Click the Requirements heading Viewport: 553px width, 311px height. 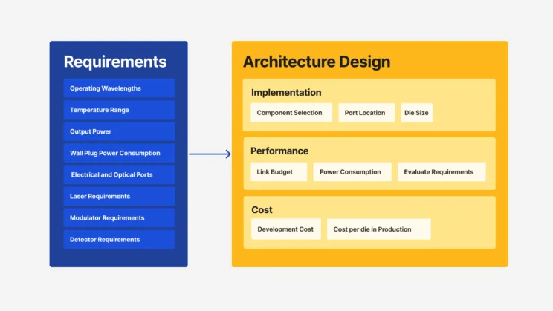point(115,62)
